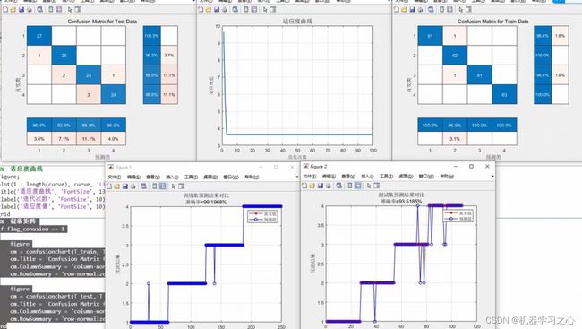Click '准确率=99.1968%' title in Figure 1

coord(206,202)
